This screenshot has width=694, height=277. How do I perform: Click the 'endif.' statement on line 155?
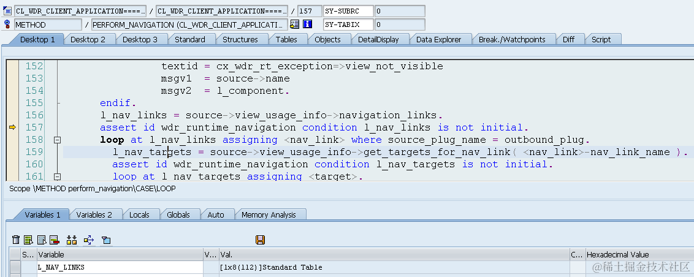pos(118,103)
